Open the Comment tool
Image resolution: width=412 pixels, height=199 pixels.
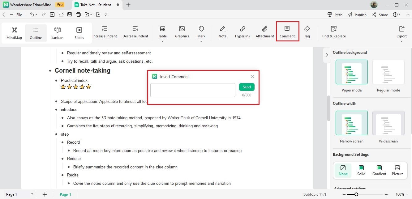point(287,32)
